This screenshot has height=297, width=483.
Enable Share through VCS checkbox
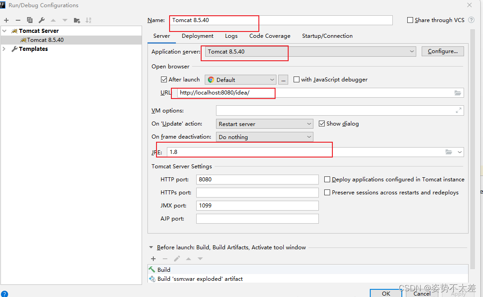coord(410,20)
